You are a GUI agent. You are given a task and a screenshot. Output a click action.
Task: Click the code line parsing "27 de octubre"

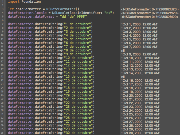click(x=51, y=122)
